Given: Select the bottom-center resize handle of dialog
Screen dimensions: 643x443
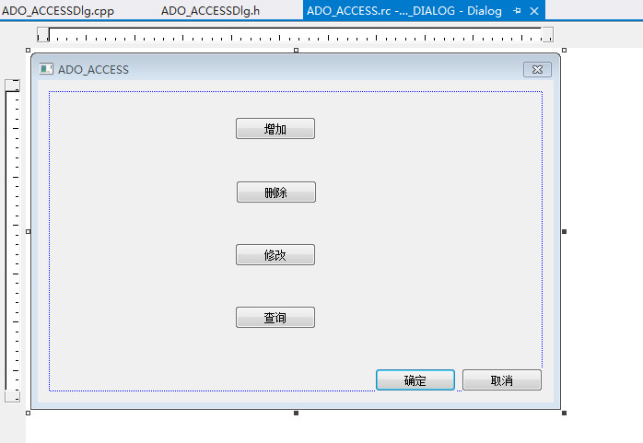Looking at the screenshot, I should [x=296, y=414].
